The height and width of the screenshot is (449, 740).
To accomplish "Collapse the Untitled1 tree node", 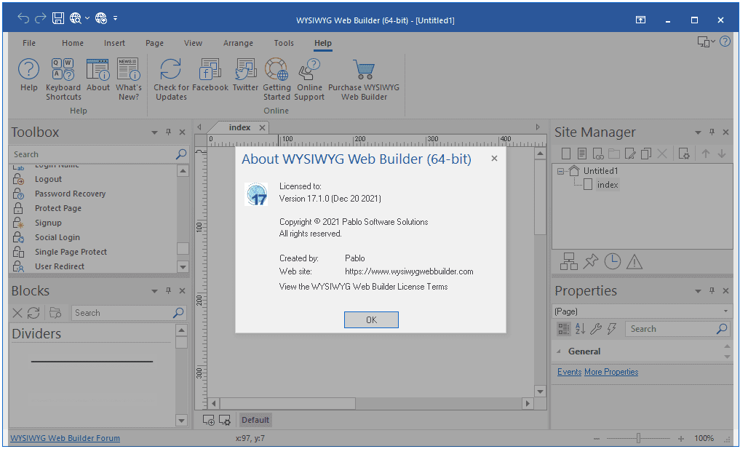I will [x=560, y=171].
